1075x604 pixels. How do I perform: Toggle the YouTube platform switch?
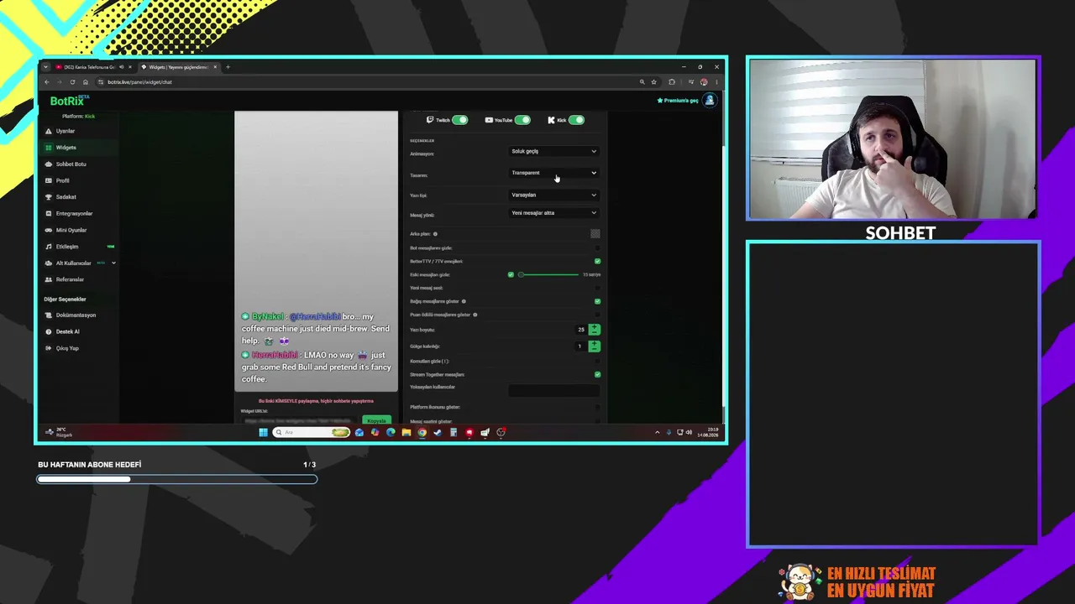522,120
